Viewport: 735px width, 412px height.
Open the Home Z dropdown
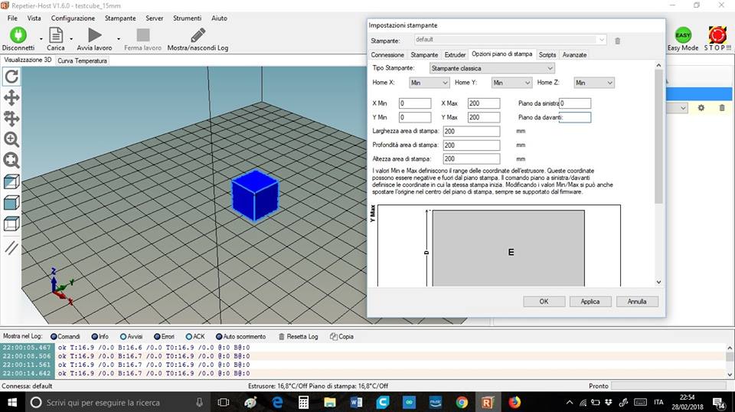click(x=594, y=83)
